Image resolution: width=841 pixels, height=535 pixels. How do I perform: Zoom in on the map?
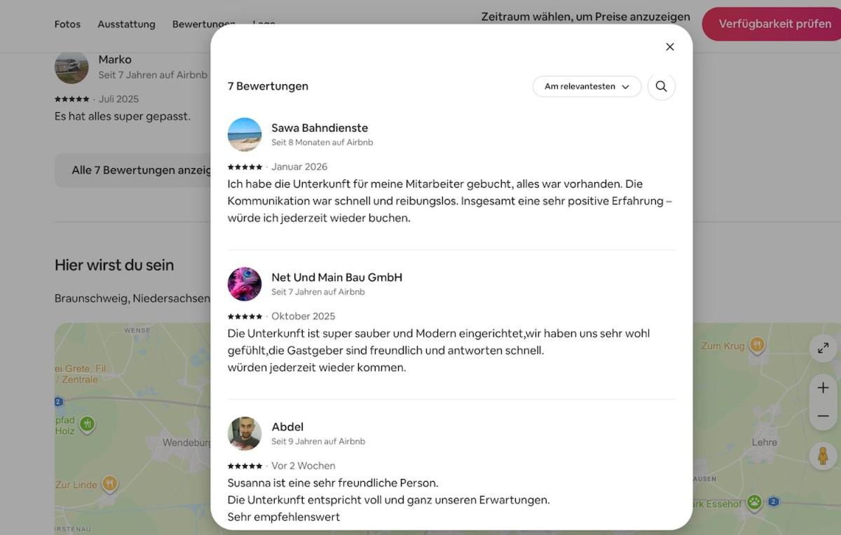[823, 388]
